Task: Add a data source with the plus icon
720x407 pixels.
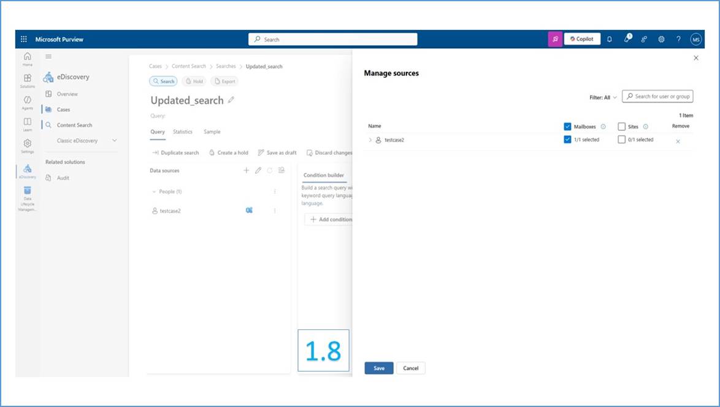Action: [x=246, y=171]
